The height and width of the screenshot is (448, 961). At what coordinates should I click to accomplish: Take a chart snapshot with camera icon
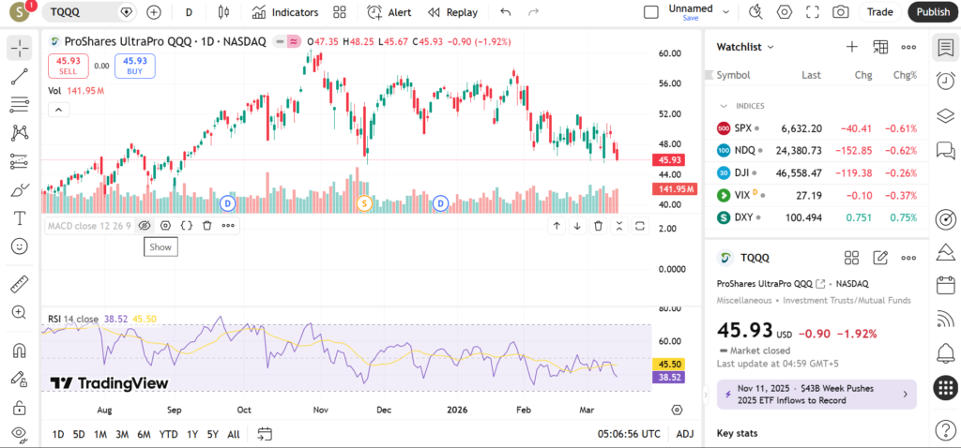[x=841, y=12]
